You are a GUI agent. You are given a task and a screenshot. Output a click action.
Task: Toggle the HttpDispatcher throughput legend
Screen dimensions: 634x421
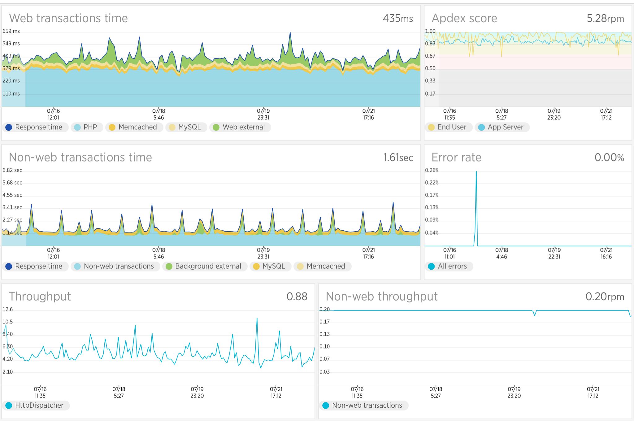pos(36,405)
